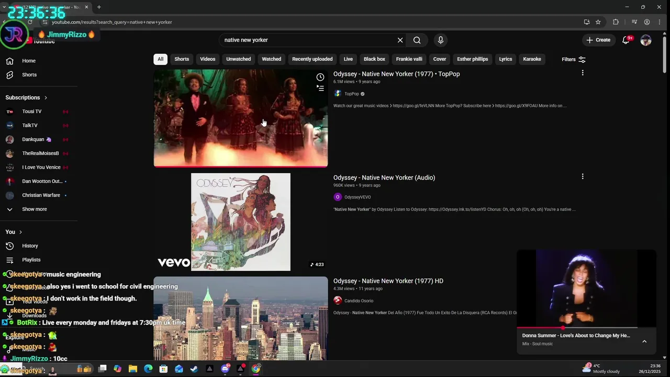Click the Create button
The height and width of the screenshot is (377, 670).
click(598, 40)
